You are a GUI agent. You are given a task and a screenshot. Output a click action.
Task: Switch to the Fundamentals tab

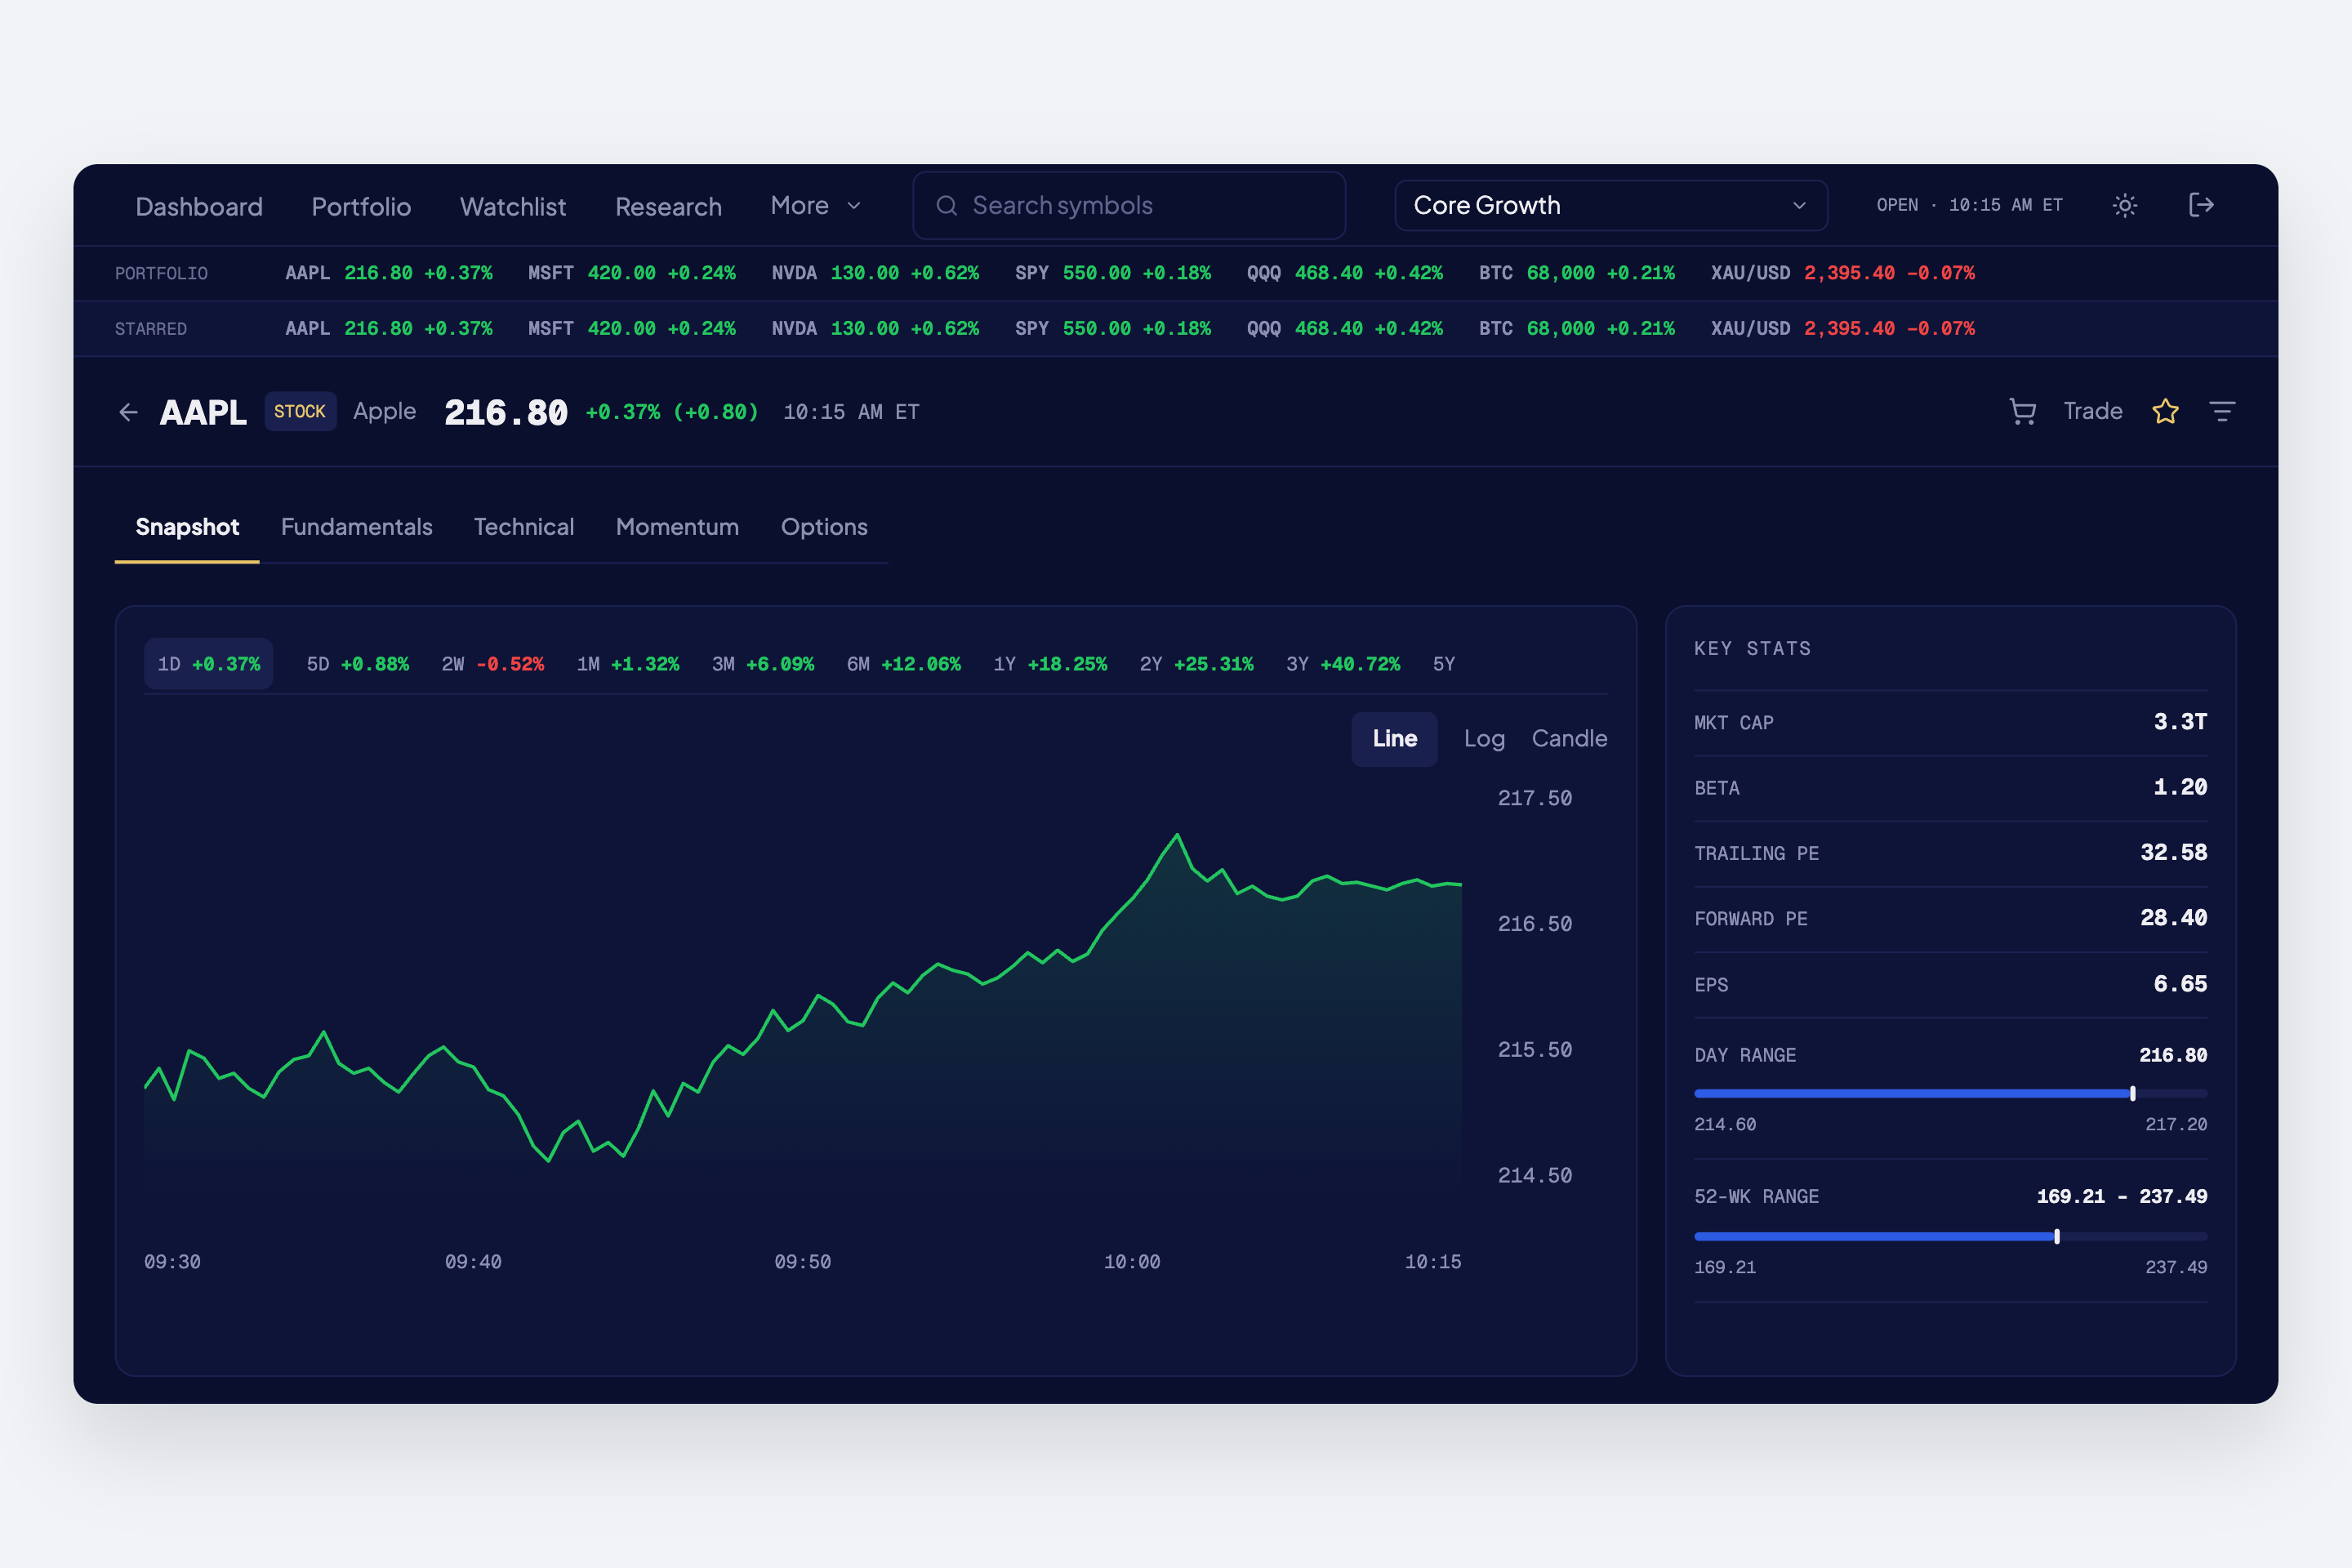click(x=357, y=527)
